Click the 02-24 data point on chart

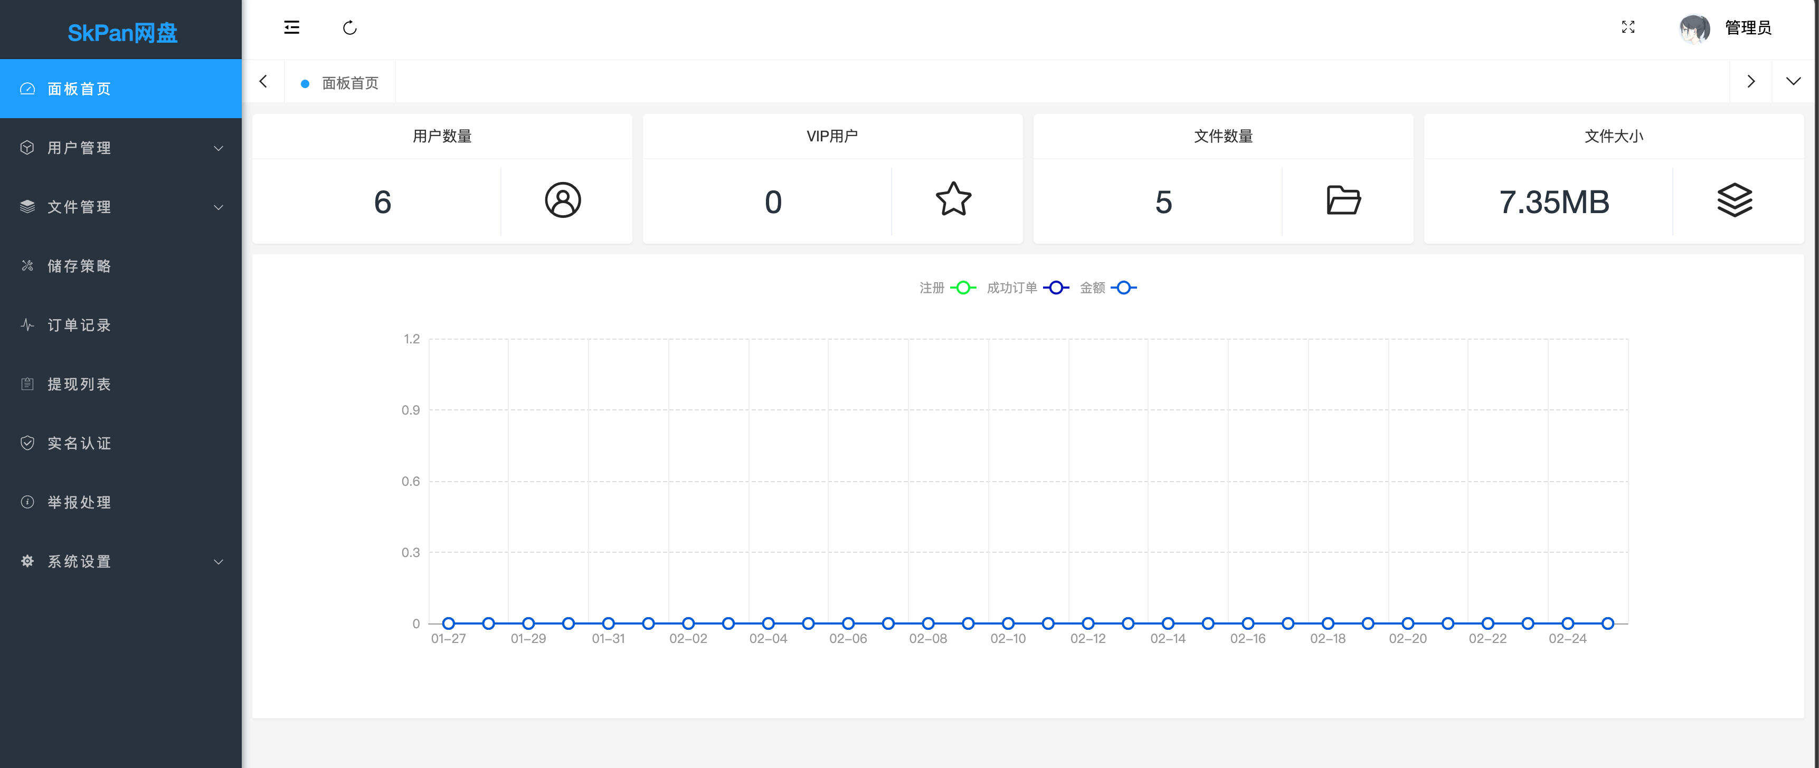[1567, 623]
